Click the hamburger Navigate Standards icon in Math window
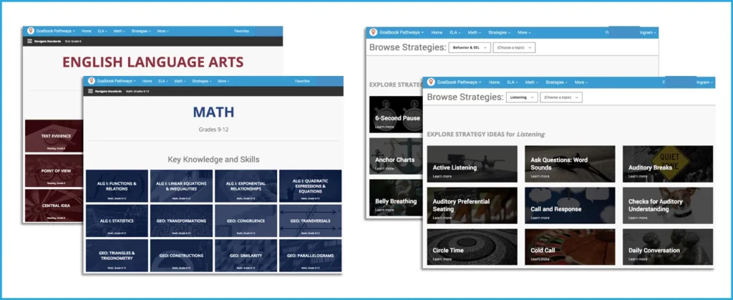This screenshot has width=733, height=300. [x=91, y=92]
